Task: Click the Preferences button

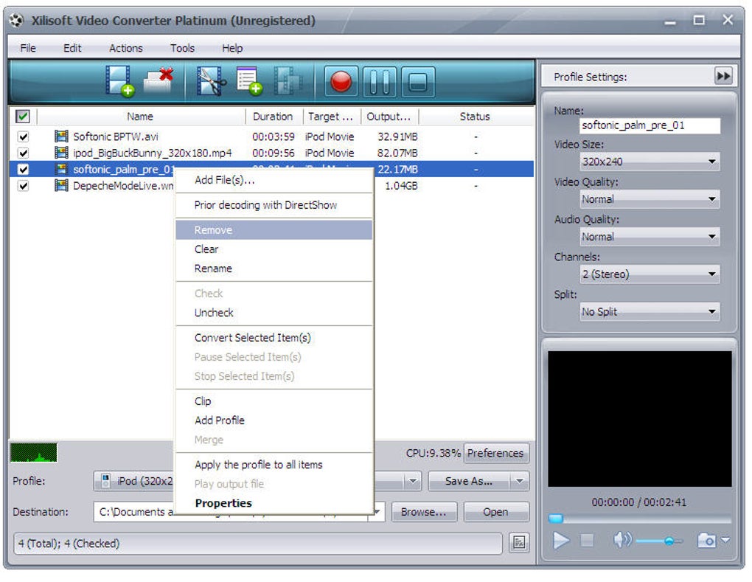Action: click(496, 453)
